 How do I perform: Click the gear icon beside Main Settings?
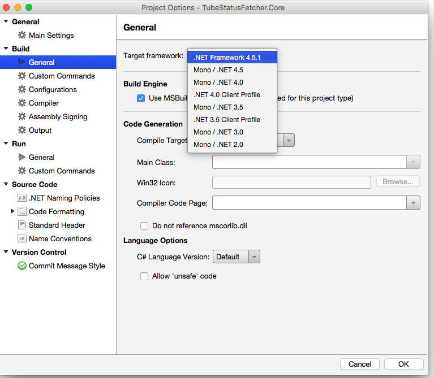(x=22, y=35)
